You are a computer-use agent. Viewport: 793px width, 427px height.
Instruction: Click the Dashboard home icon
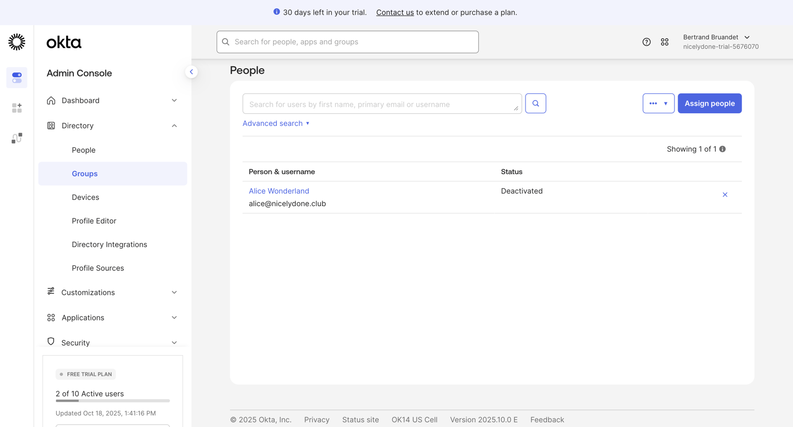tap(51, 100)
